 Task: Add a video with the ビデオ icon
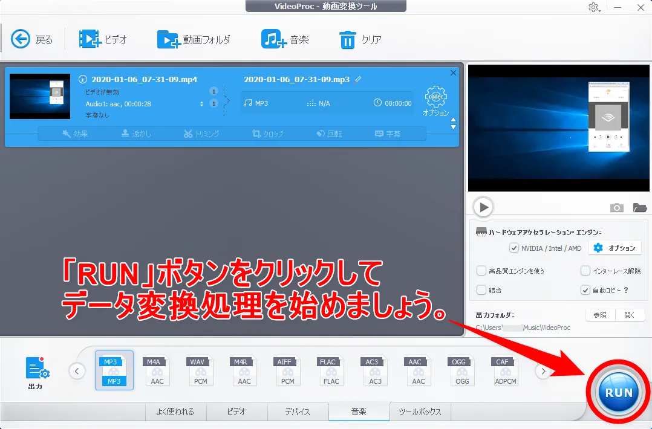[x=90, y=39]
